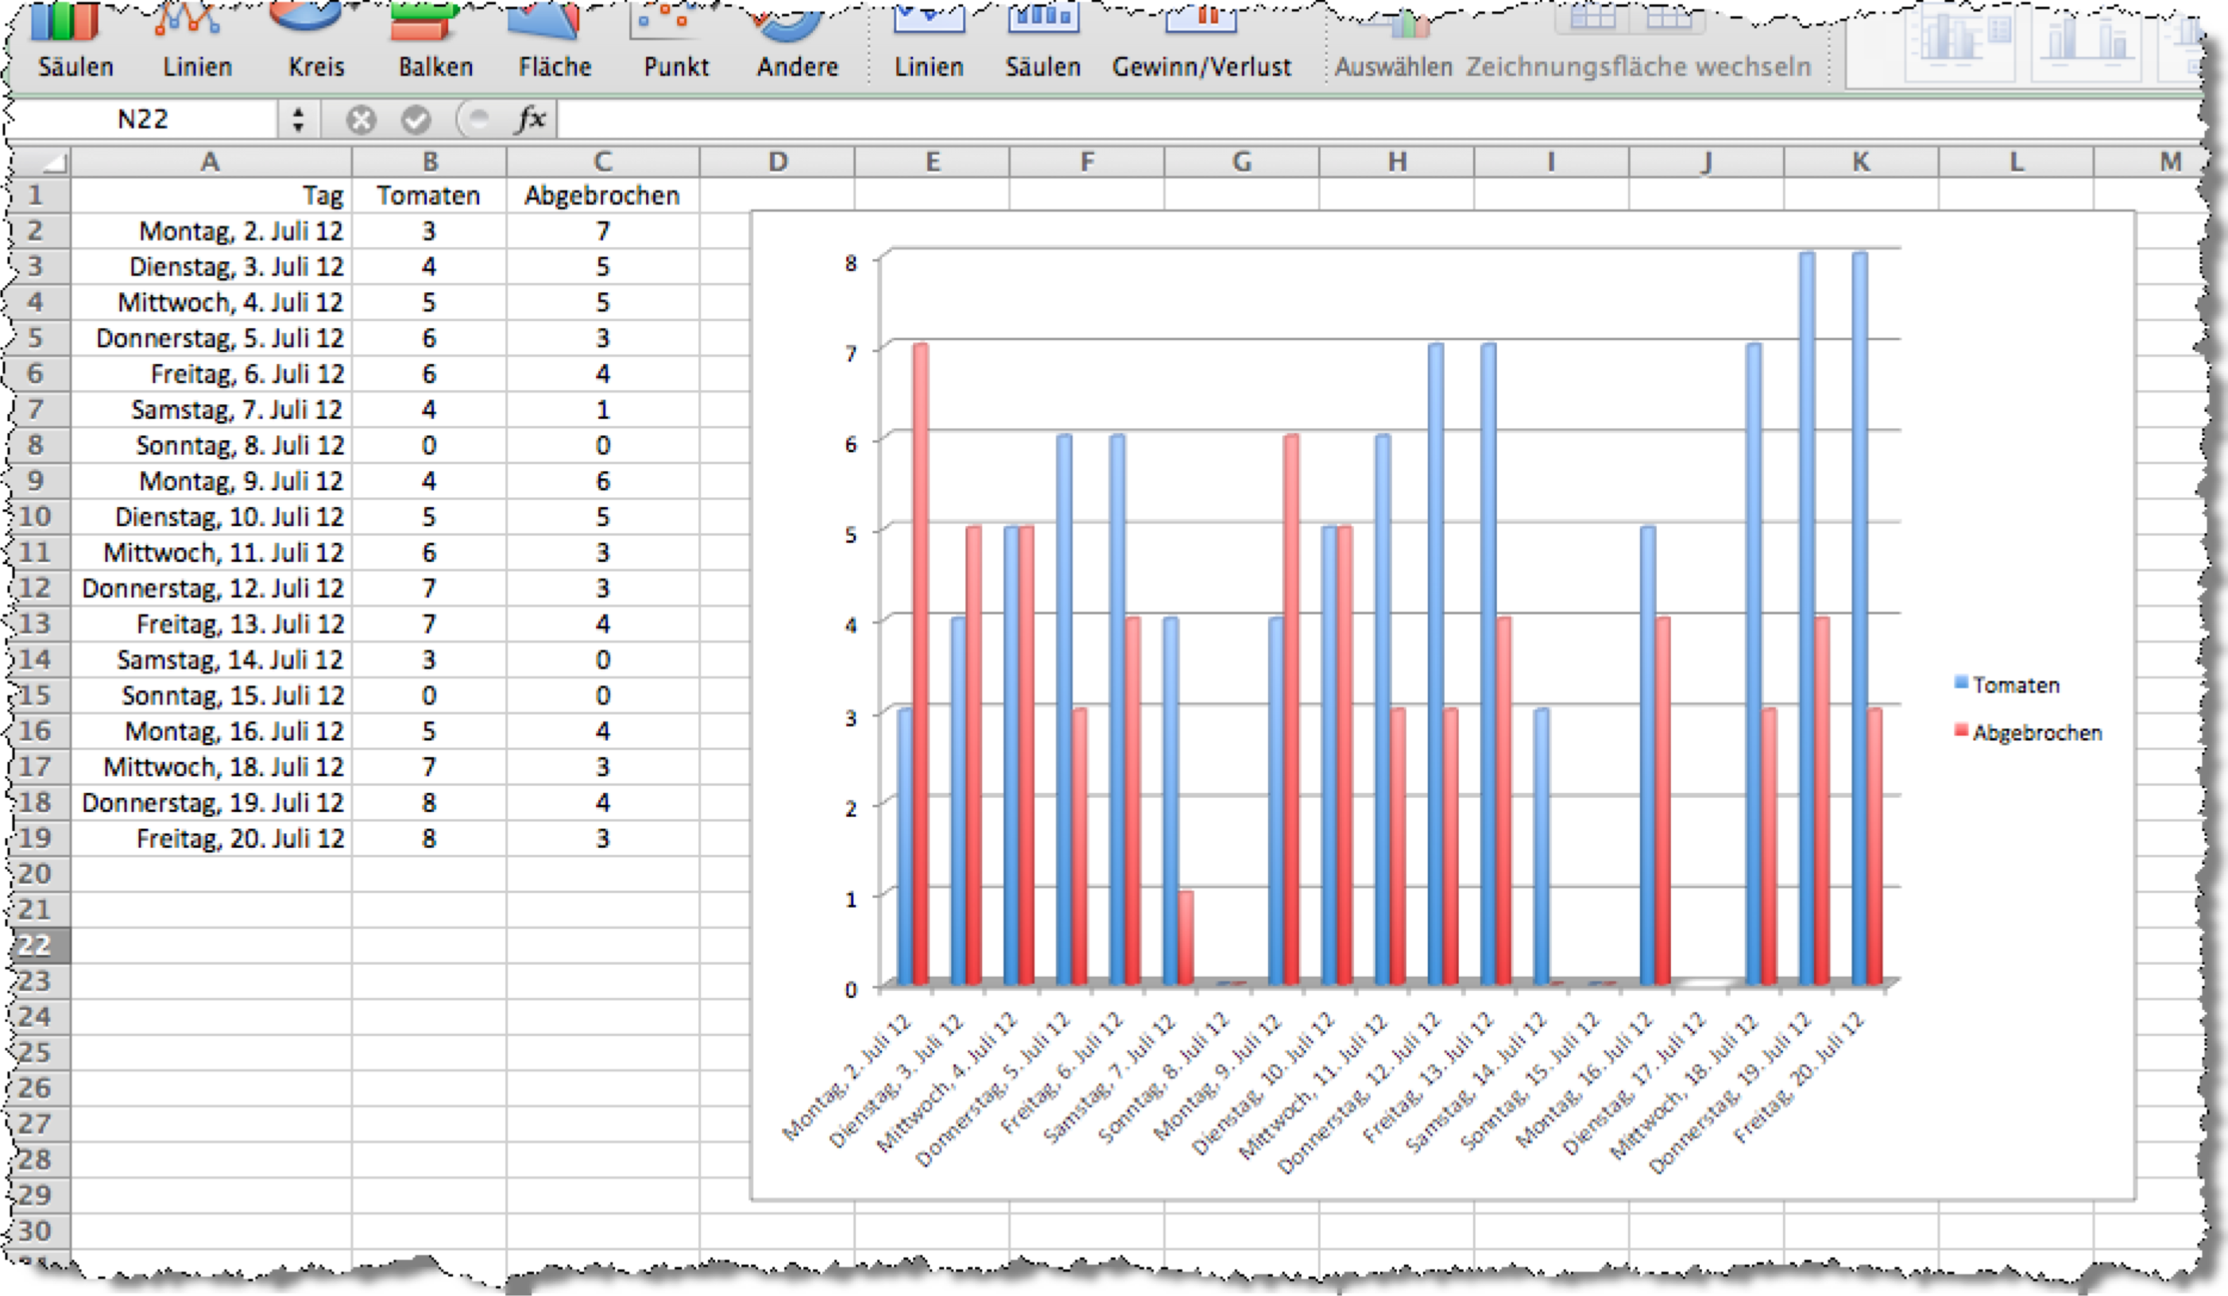This screenshot has width=2228, height=1296.
Task: Cancel formula entry with X button
Action: click(361, 118)
